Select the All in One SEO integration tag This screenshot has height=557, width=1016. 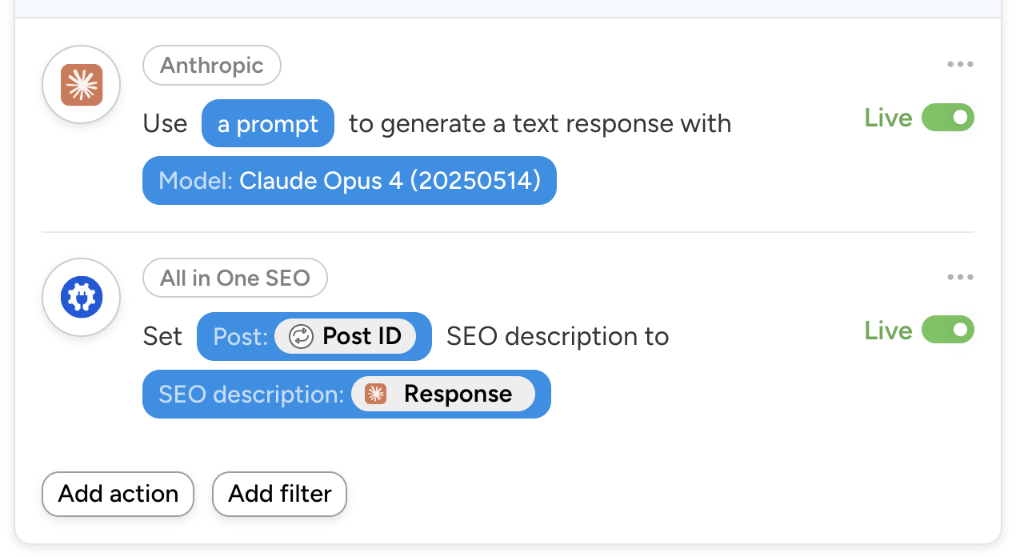click(234, 278)
